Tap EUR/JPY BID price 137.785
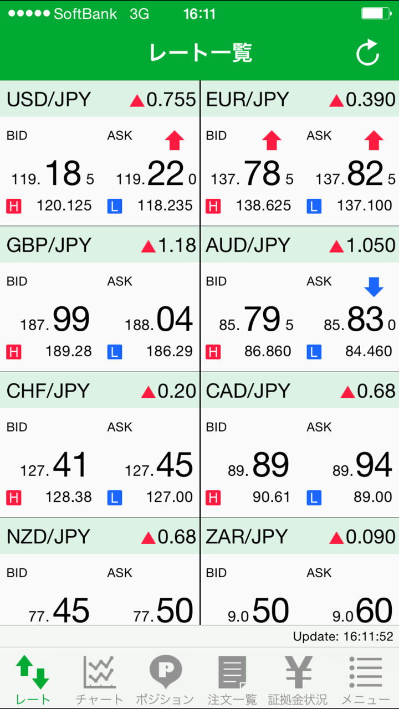 [253, 174]
